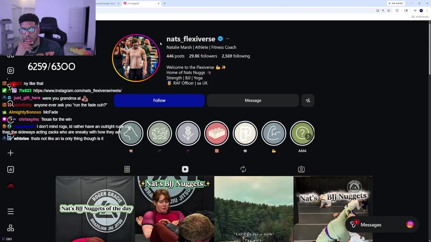Viewport: 431px width, 242px height.
Task: Open the Also from Meta apps icon
Action: [10, 228]
